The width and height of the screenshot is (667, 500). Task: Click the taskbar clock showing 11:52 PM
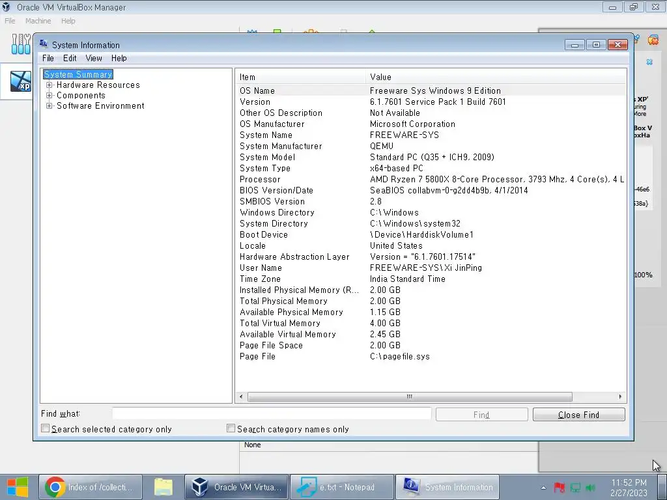(x=629, y=488)
